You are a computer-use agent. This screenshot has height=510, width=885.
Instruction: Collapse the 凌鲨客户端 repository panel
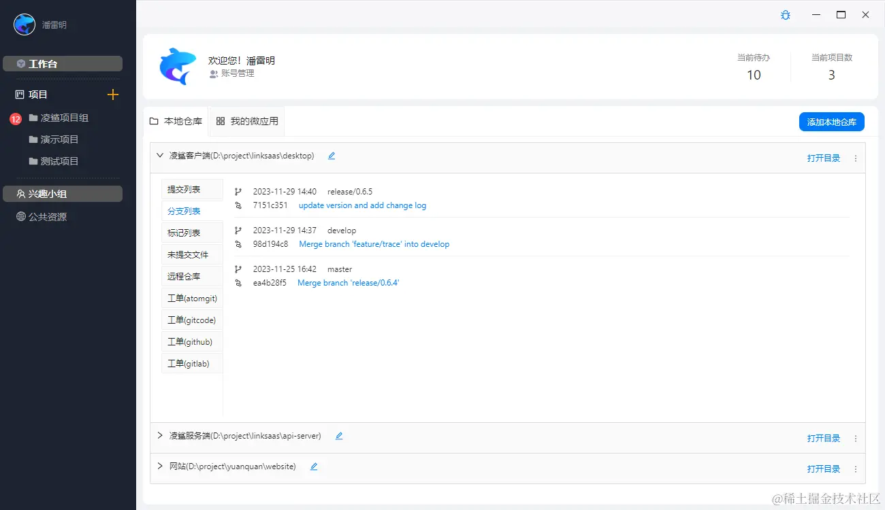[160, 156]
